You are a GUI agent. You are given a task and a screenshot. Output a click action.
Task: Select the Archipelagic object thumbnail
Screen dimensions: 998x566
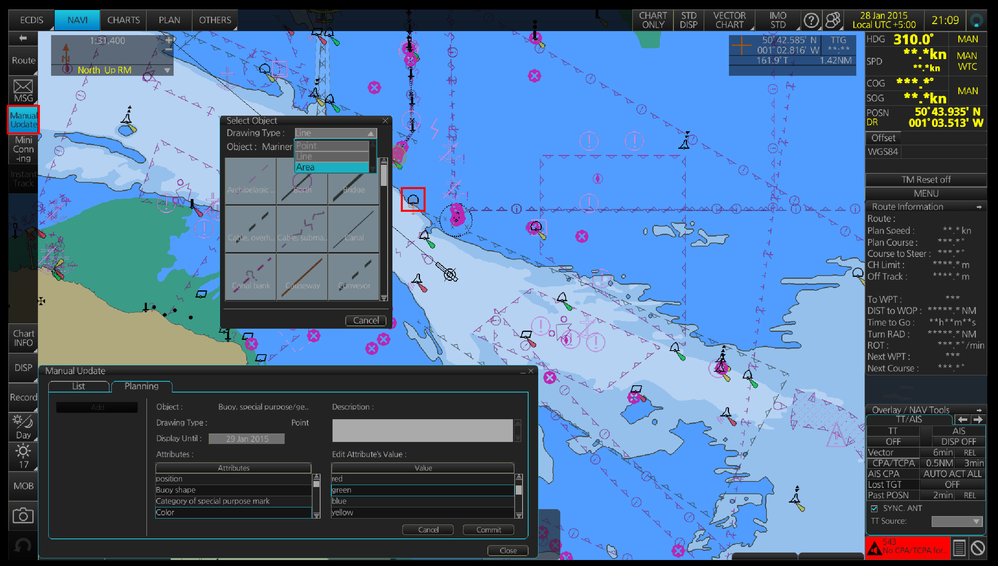click(251, 181)
